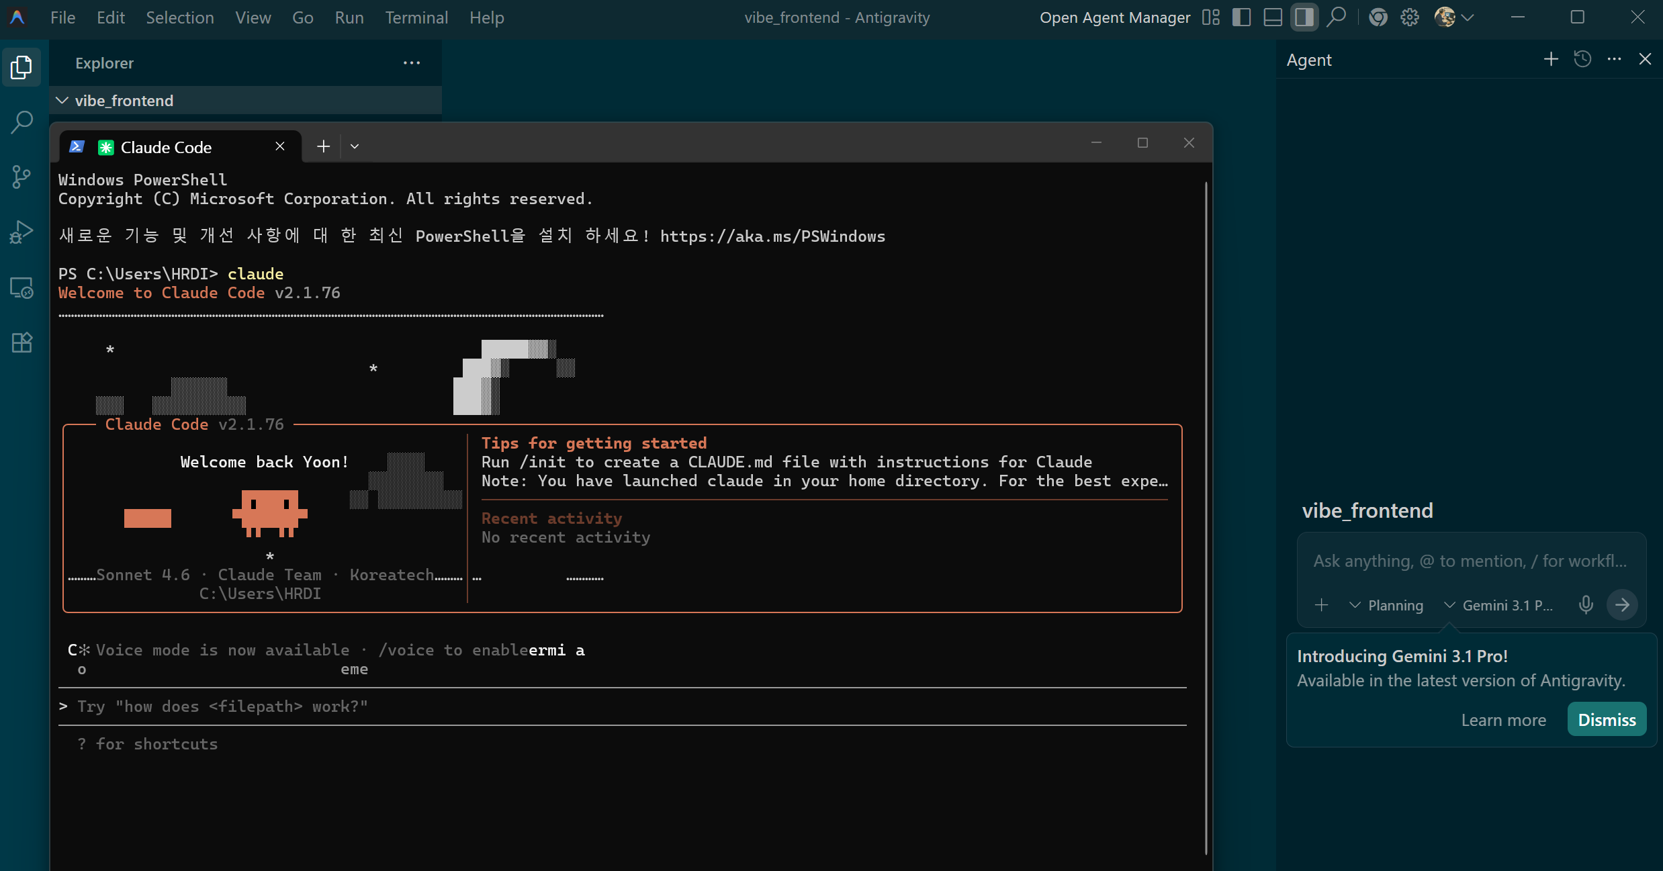The width and height of the screenshot is (1663, 871).
Task: Toggle the primary side bar
Action: tap(1241, 17)
